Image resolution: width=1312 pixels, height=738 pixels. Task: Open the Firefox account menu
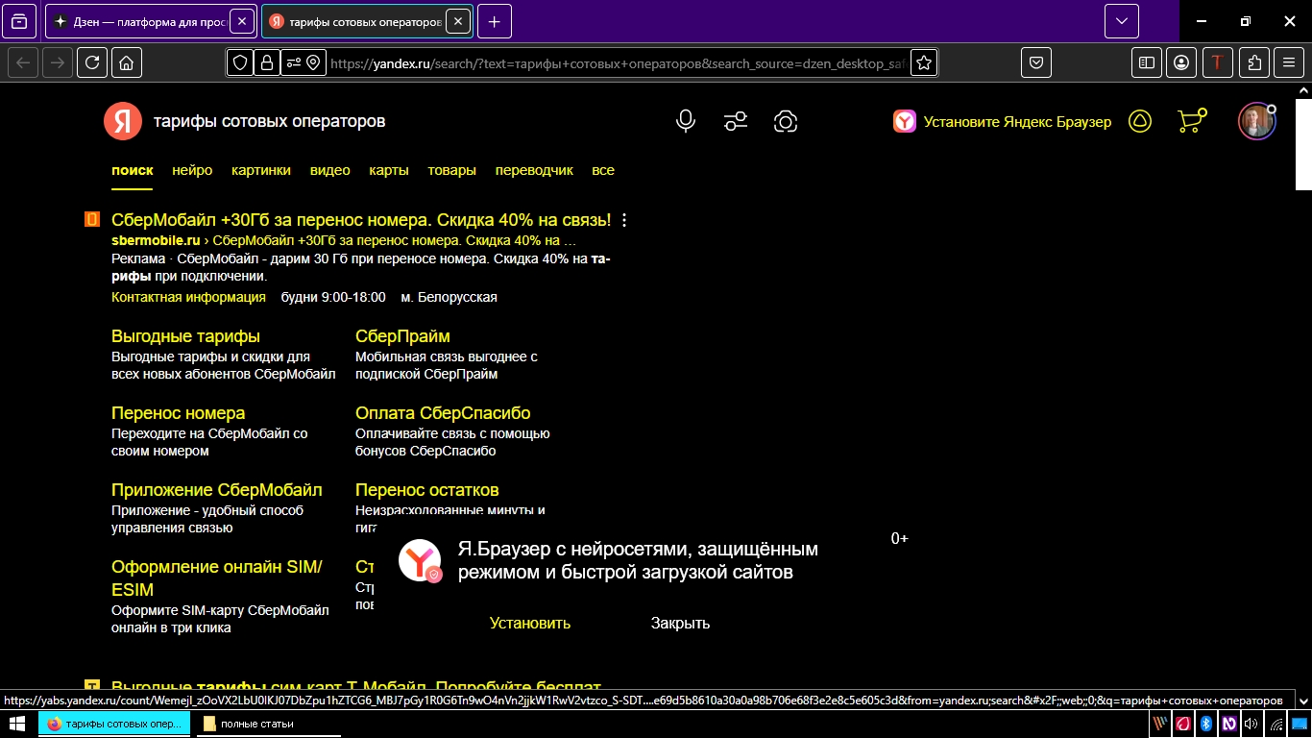[x=1181, y=62]
